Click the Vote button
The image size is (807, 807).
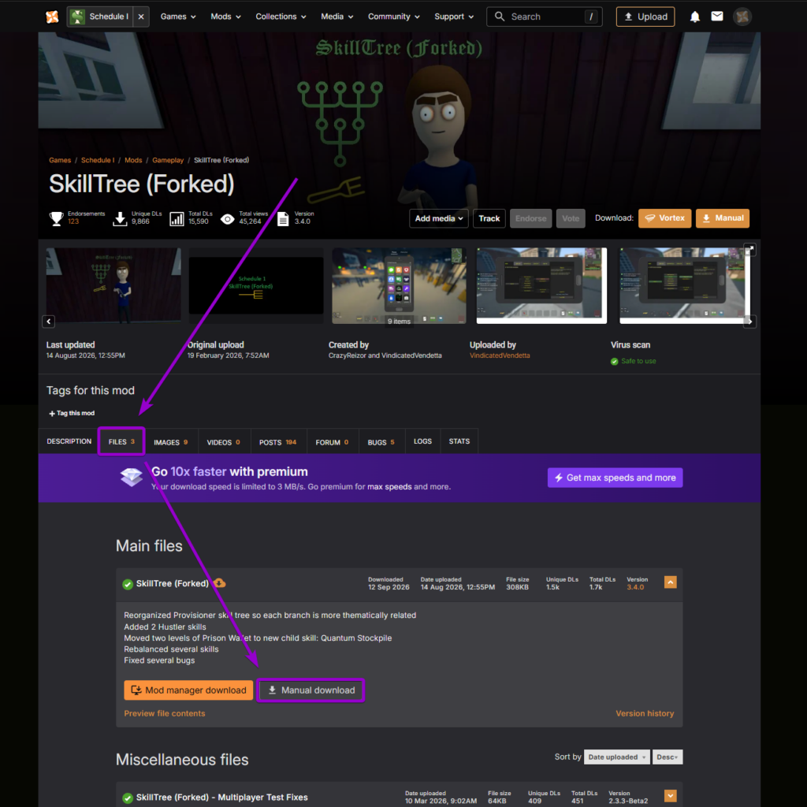[x=571, y=218]
